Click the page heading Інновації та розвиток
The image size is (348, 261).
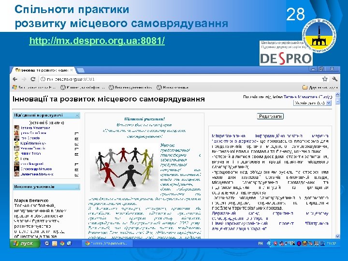pos(109,99)
